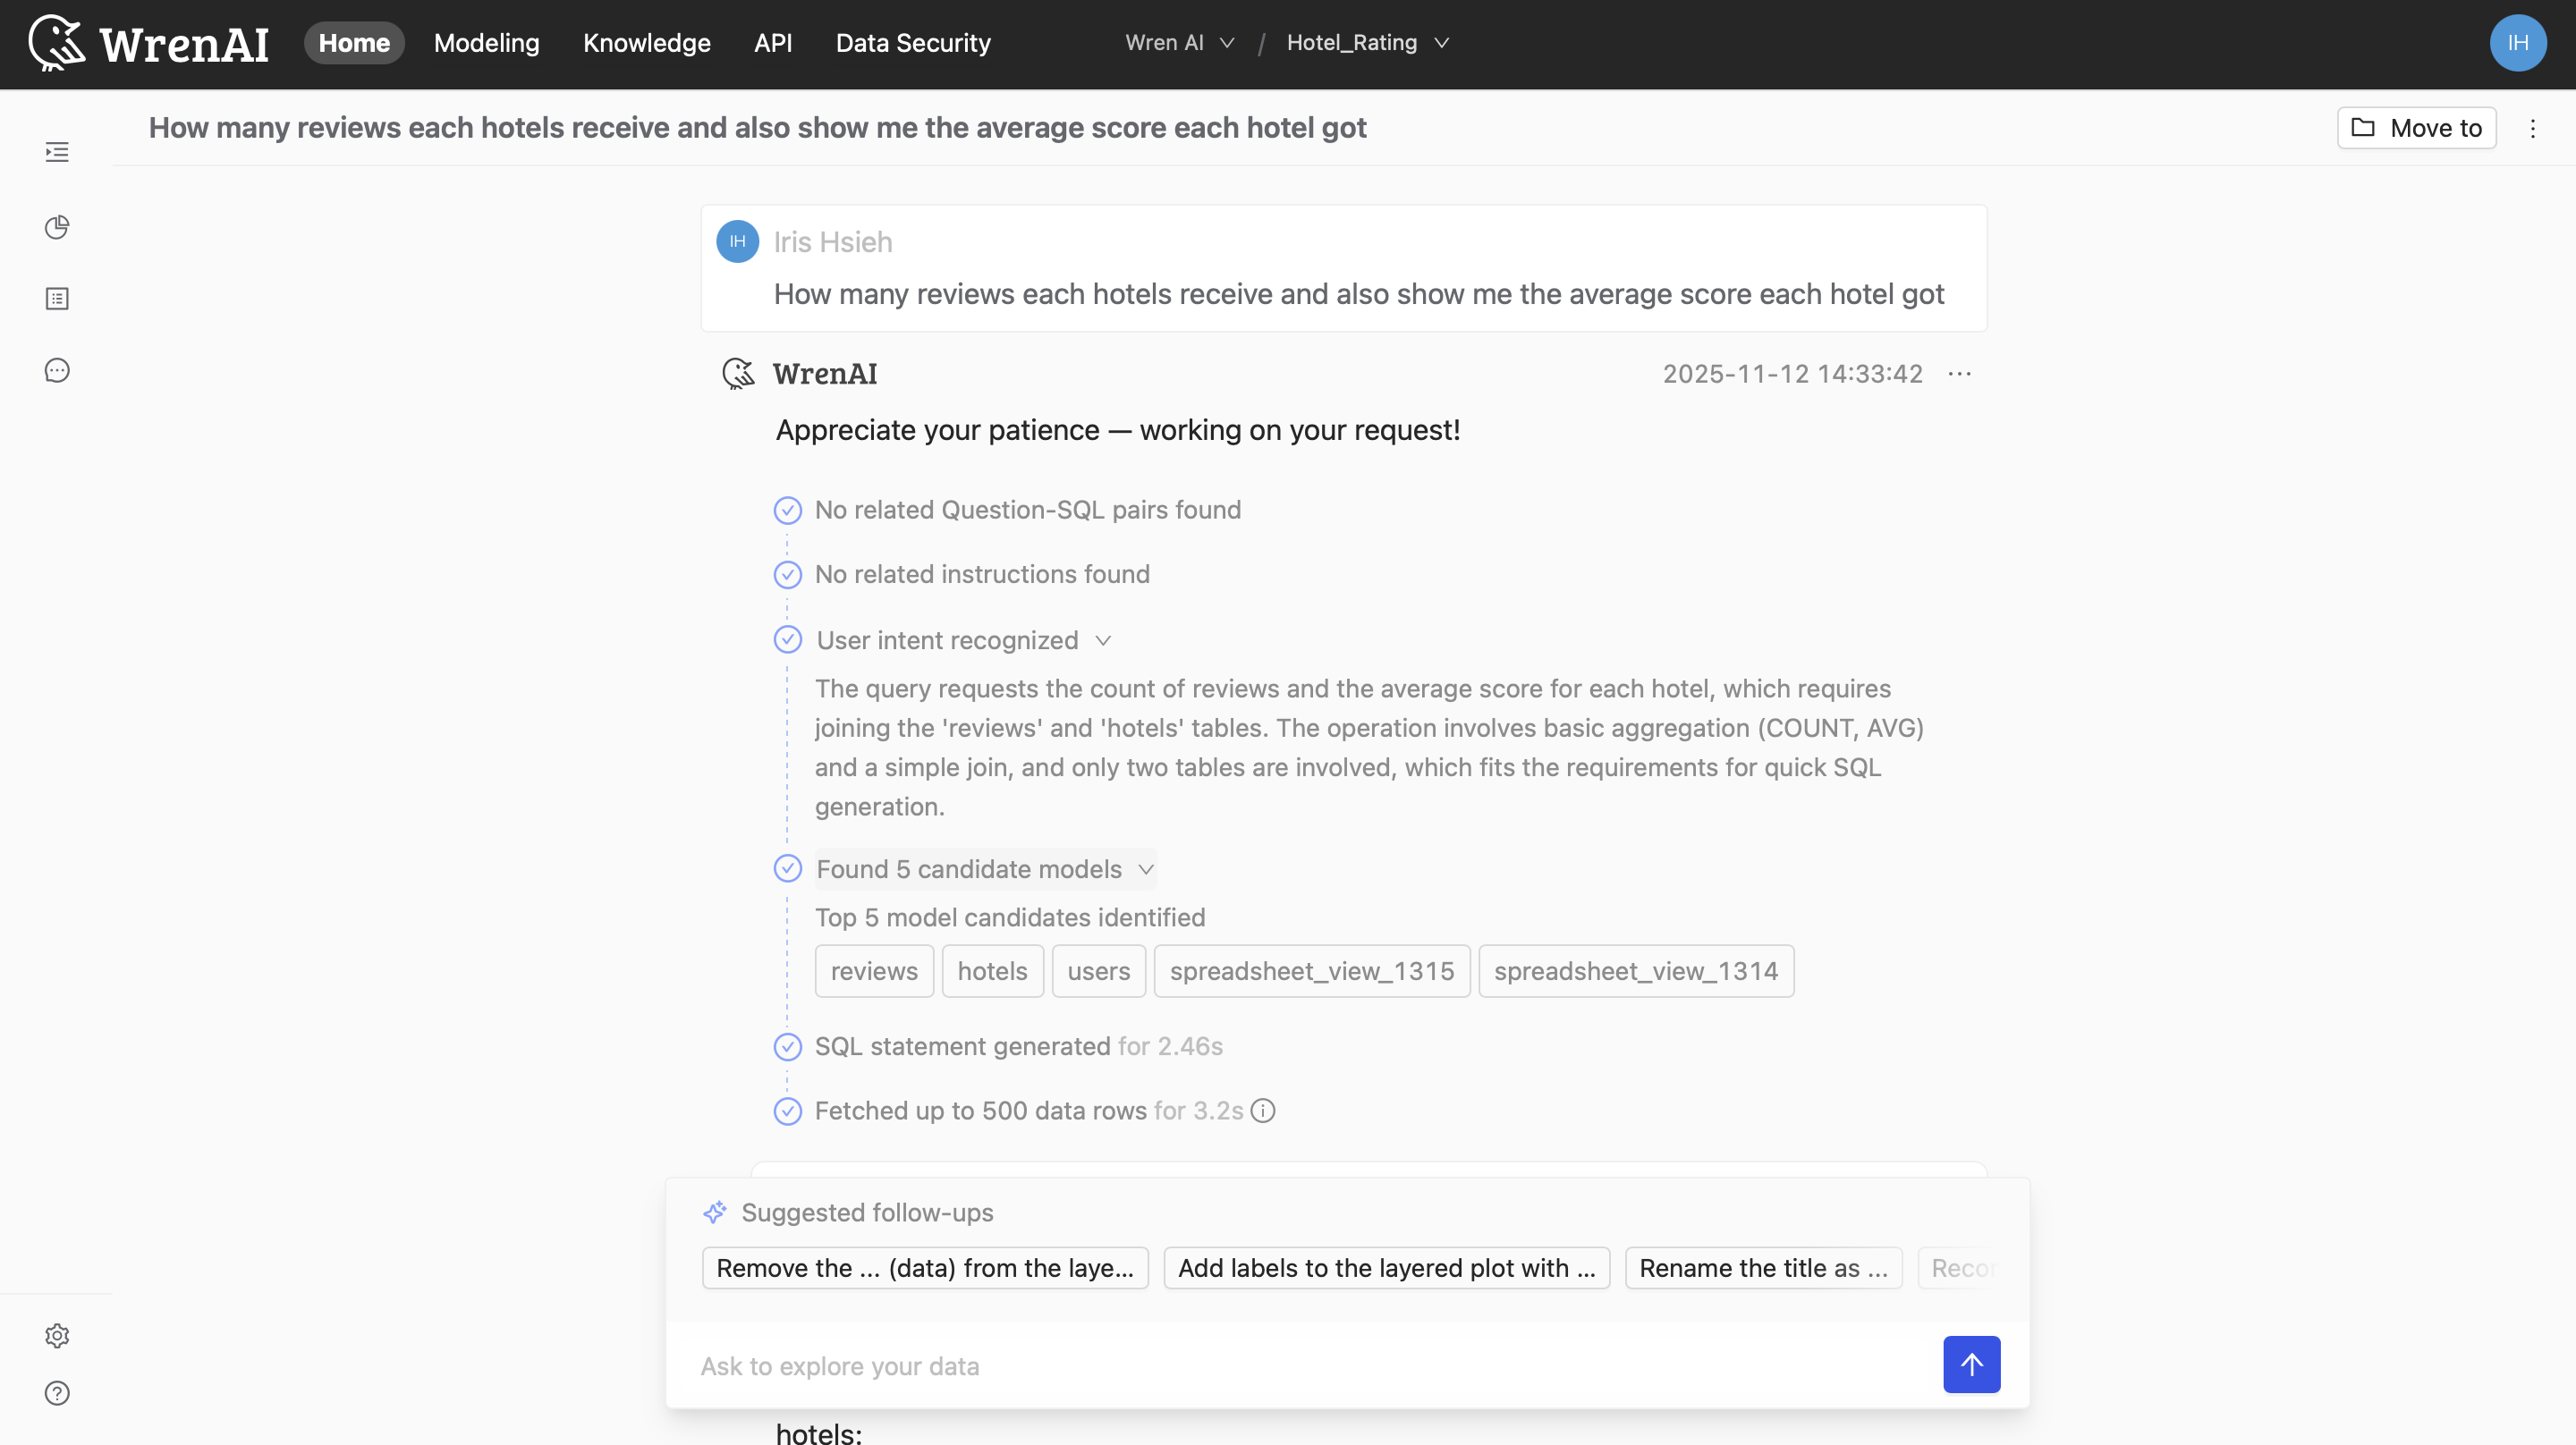2576x1445 pixels.
Task: Collapse the User intent recognized section
Action: click(x=1104, y=639)
